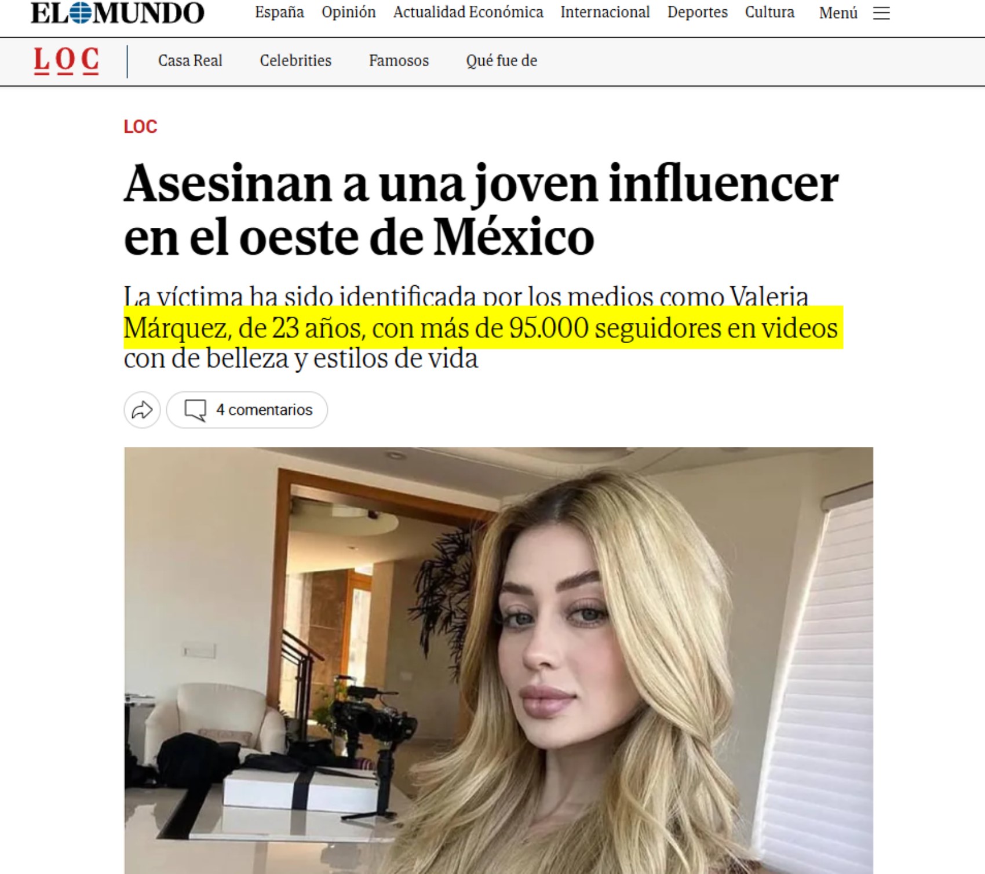
Task: Click the share arrow icon
Action: (x=142, y=410)
